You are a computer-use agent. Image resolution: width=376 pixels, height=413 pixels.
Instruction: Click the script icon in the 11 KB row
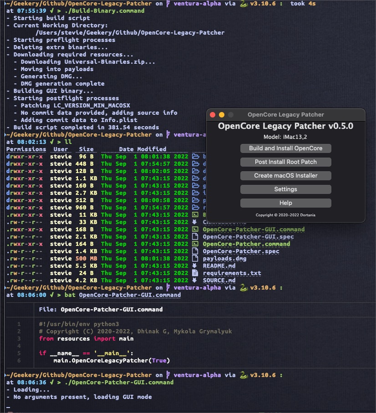pos(195,215)
